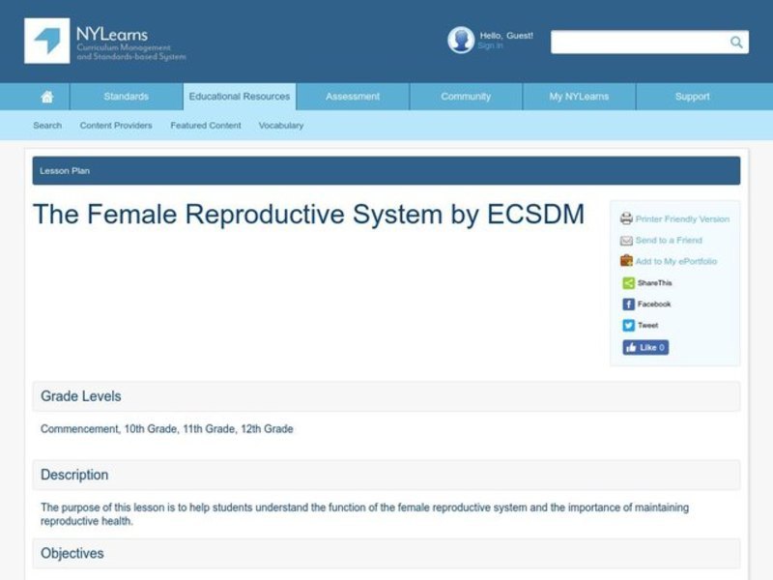The image size is (773, 580).
Task: Select the Send to a Friend envelope icon
Action: click(x=626, y=241)
